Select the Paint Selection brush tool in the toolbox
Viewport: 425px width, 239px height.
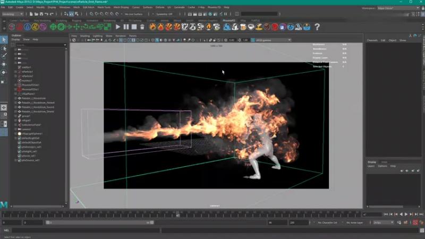pyautogui.click(x=4, y=55)
